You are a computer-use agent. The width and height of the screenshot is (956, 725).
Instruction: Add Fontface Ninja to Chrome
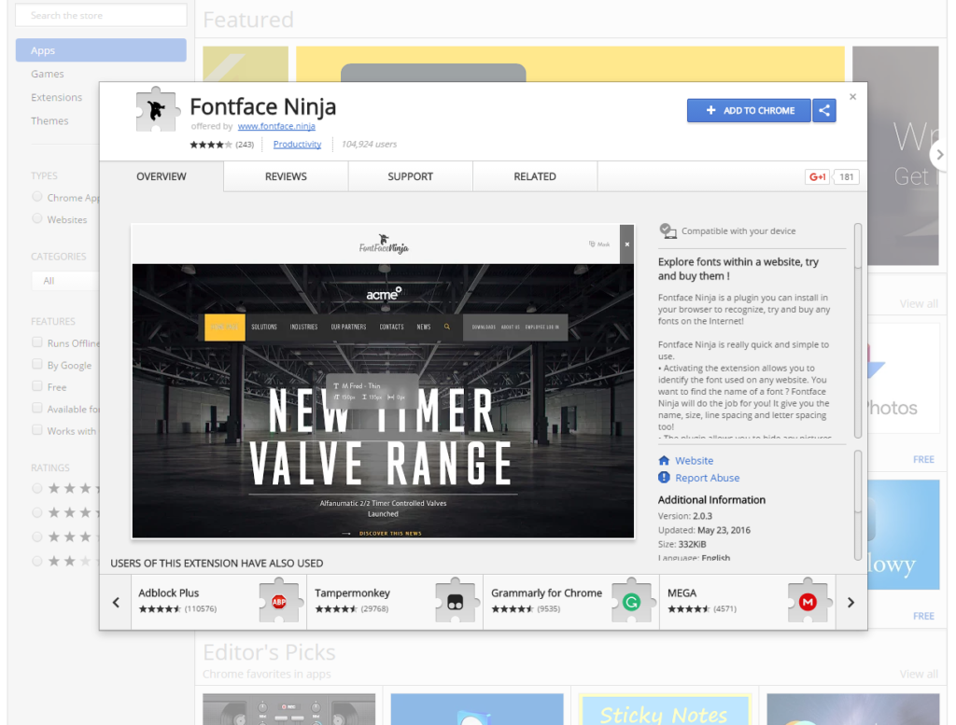tap(749, 110)
